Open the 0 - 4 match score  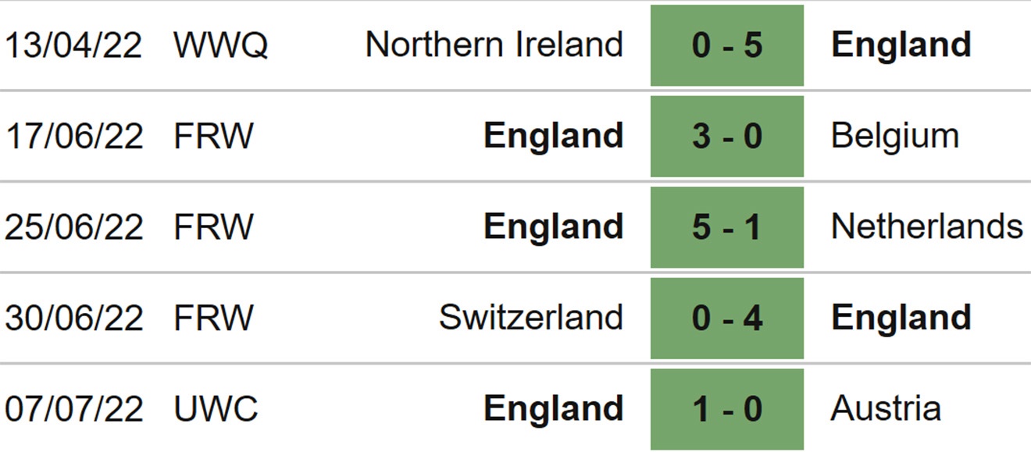tap(727, 318)
